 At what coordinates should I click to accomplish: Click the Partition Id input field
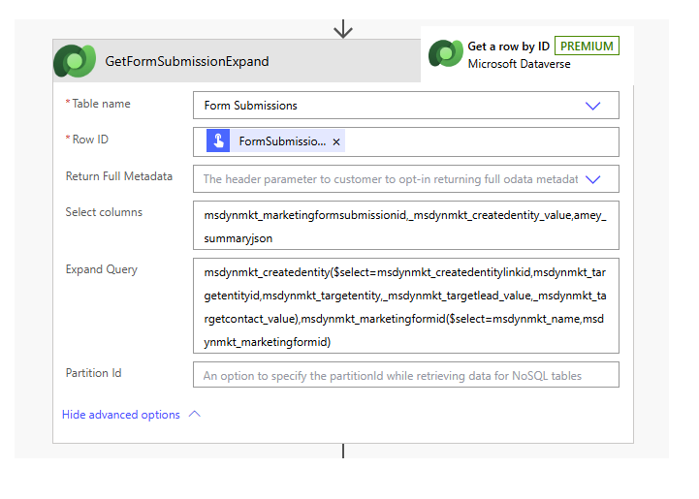click(405, 375)
